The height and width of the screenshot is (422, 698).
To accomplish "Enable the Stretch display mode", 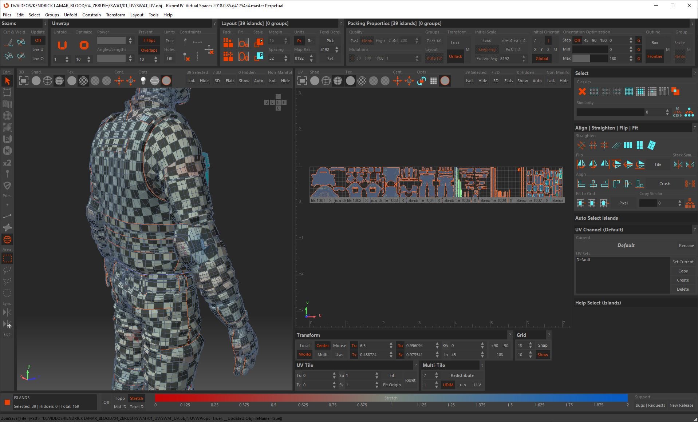I will tap(137, 398).
